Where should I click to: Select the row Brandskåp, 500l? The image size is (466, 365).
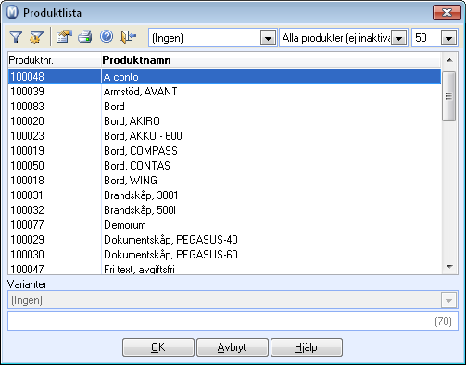point(224,210)
